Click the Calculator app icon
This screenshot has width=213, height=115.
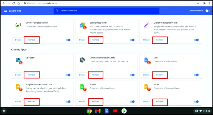click(x=19, y=61)
